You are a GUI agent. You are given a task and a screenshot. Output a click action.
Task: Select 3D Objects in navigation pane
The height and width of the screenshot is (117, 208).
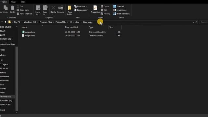tap(4, 64)
